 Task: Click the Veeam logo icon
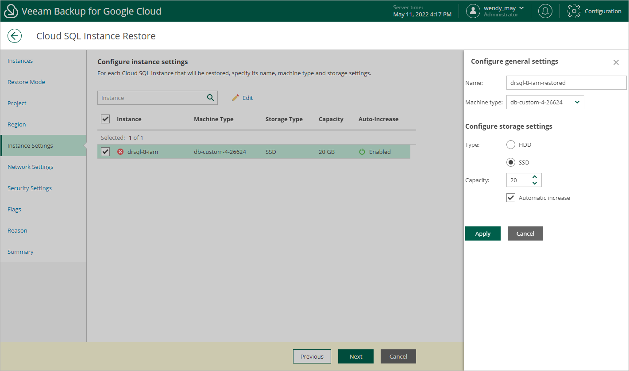pos(11,11)
